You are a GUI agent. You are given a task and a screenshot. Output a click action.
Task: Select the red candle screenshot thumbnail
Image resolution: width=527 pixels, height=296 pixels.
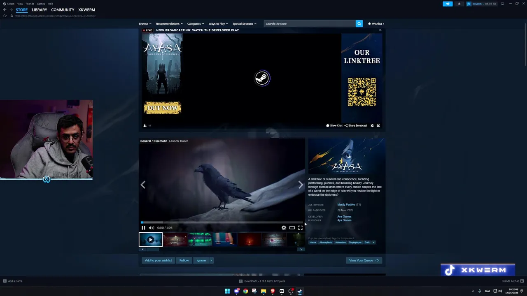(x=250, y=240)
